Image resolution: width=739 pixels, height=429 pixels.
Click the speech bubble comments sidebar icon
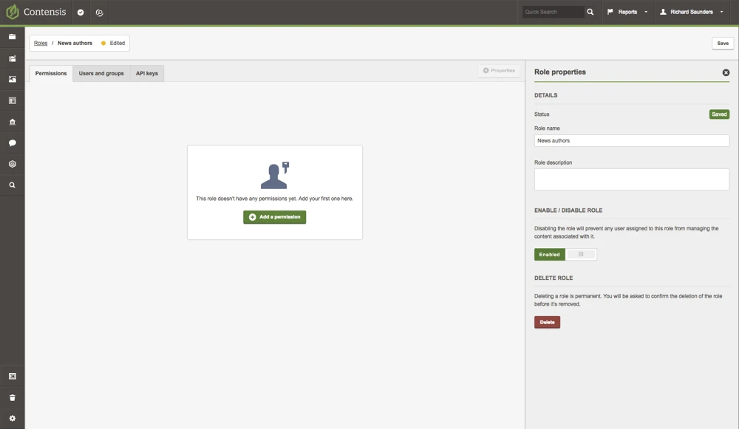[12, 143]
